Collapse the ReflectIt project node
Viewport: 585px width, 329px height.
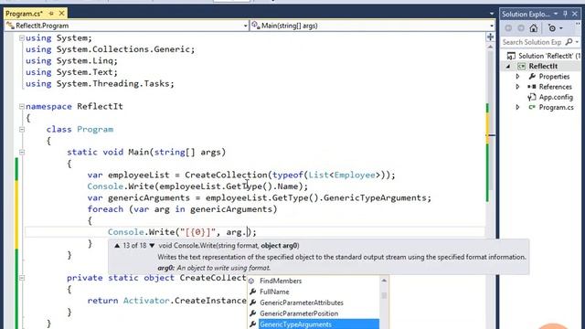(x=508, y=67)
